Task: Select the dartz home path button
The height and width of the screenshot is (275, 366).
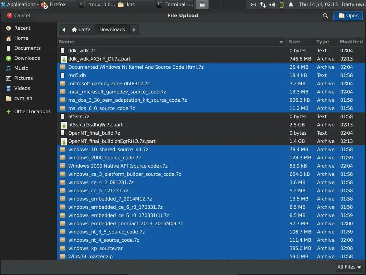Action: pos(81,30)
